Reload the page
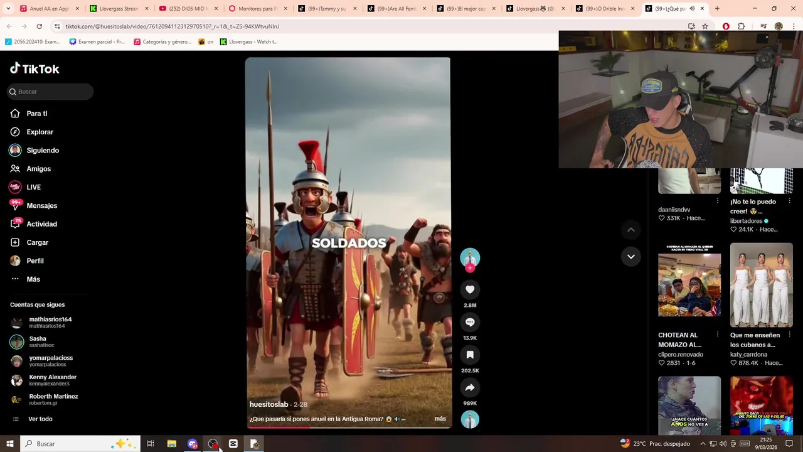803x452 pixels. point(39,26)
